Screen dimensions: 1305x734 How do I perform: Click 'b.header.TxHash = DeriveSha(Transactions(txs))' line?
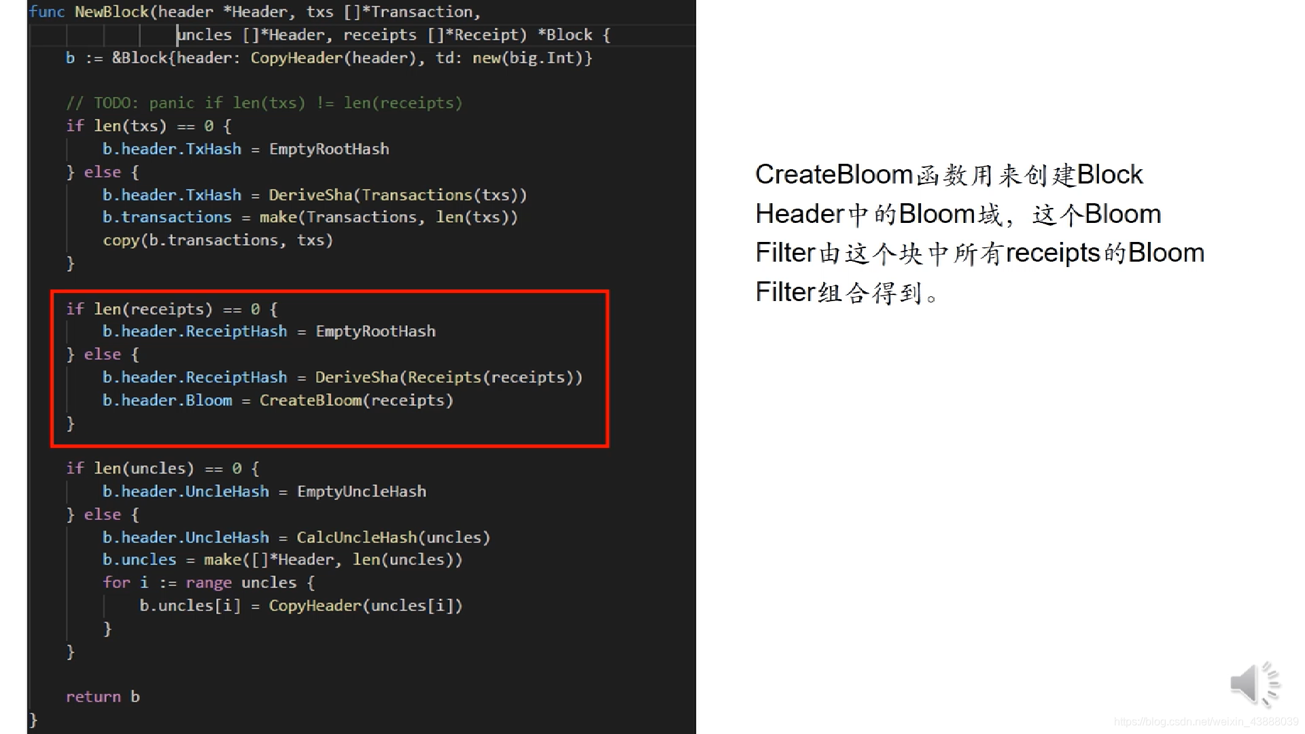[x=315, y=195]
